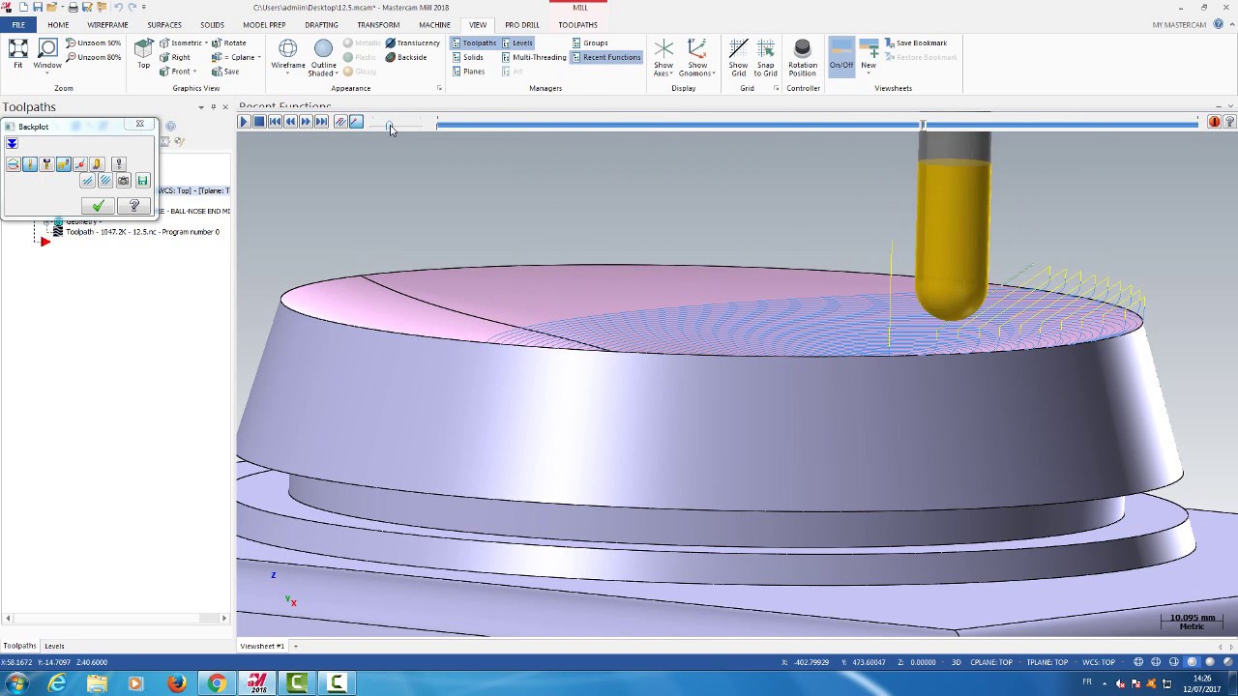The width and height of the screenshot is (1238, 696).
Task: Toggle Toolpaths manager visibility
Action: click(x=474, y=43)
